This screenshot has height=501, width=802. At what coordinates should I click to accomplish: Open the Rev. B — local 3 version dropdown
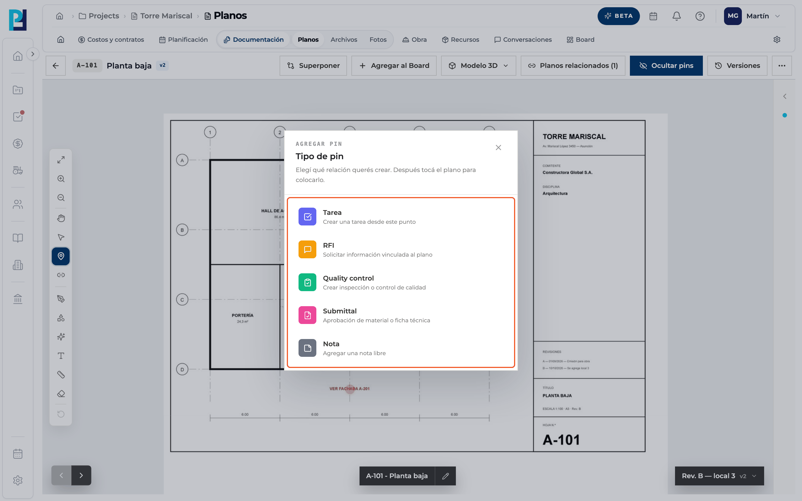[719, 476]
